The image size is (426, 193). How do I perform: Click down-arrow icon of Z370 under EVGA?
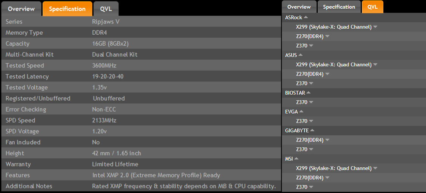[311, 121]
